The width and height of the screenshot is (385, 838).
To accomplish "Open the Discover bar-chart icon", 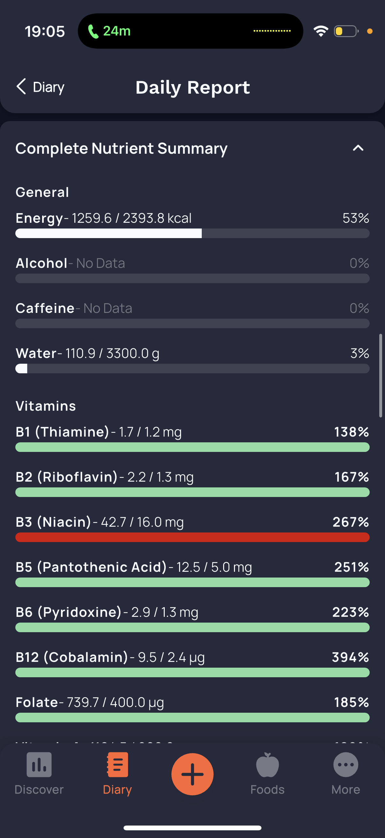I will pos(39,764).
